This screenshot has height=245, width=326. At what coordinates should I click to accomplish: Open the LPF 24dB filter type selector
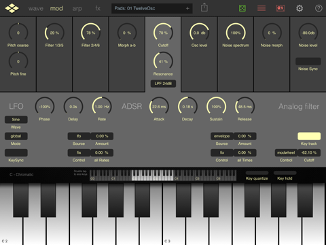(x=163, y=84)
